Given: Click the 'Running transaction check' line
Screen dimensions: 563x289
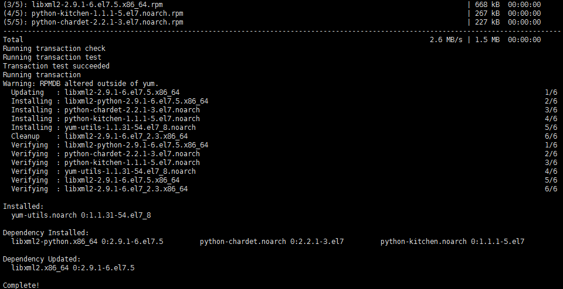Looking at the screenshot, I should 54,49.
